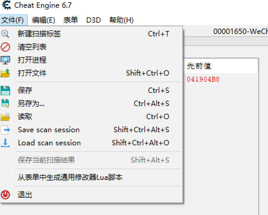
Task: Click the Shift+Ctrl+Alt+S shortcut text
Action: pyautogui.click(x=141, y=130)
